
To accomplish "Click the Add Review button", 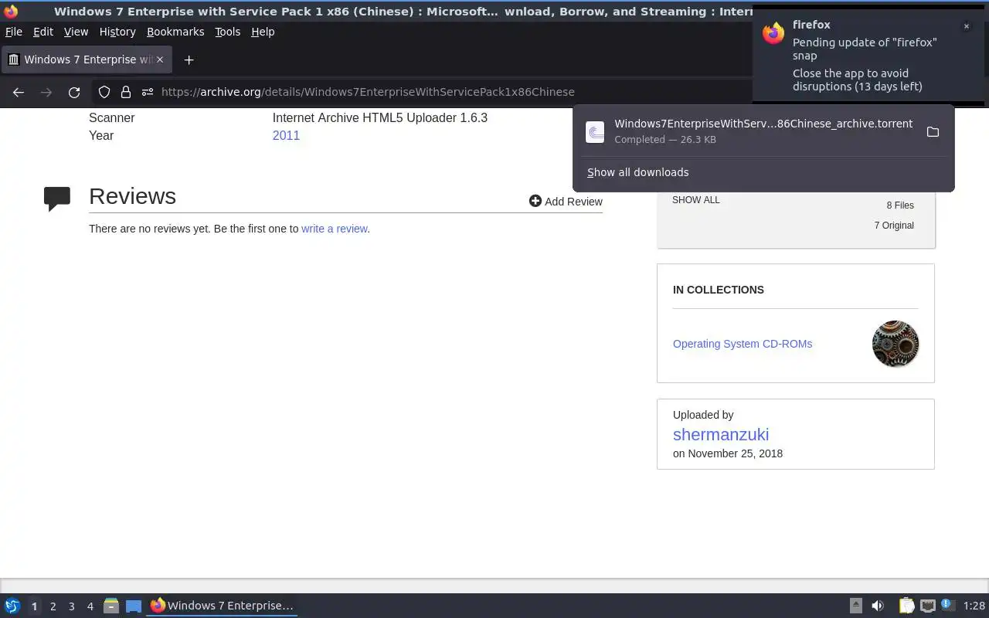I will click(566, 202).
